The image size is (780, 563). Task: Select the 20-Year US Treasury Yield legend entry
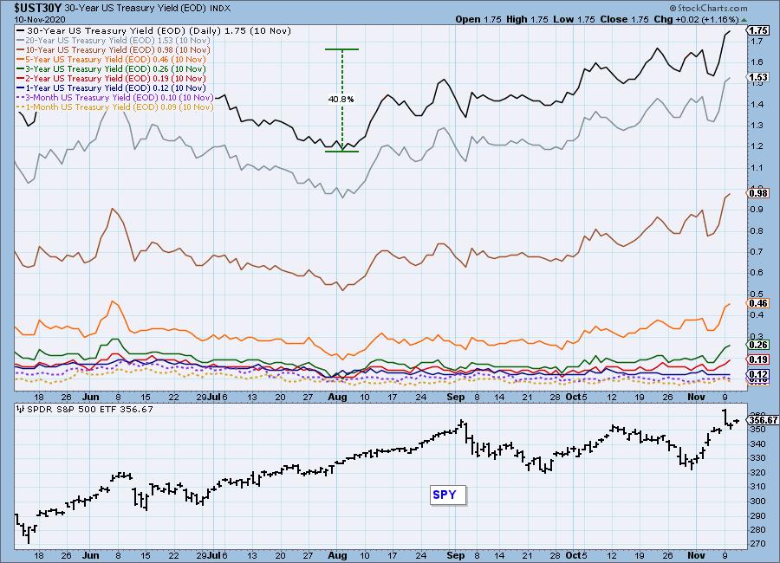tap(114, 41)
